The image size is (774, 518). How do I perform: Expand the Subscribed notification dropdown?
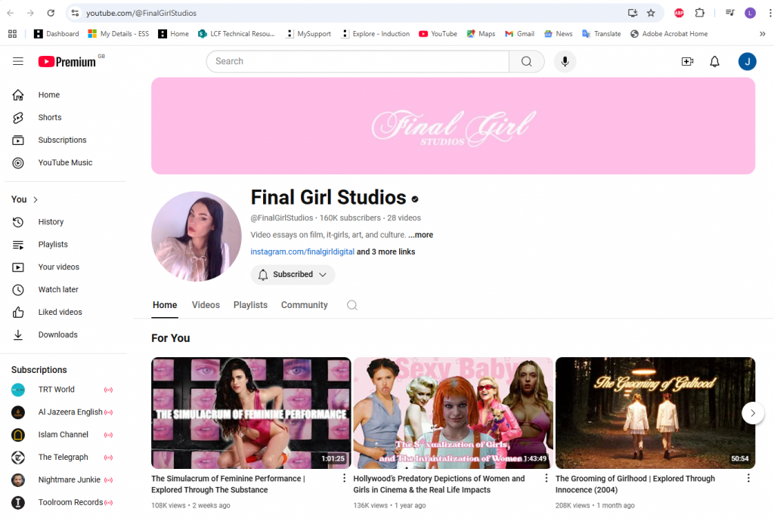(293, 275)
